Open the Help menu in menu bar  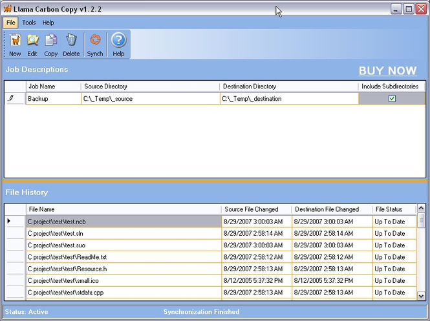tap(48, 23)
